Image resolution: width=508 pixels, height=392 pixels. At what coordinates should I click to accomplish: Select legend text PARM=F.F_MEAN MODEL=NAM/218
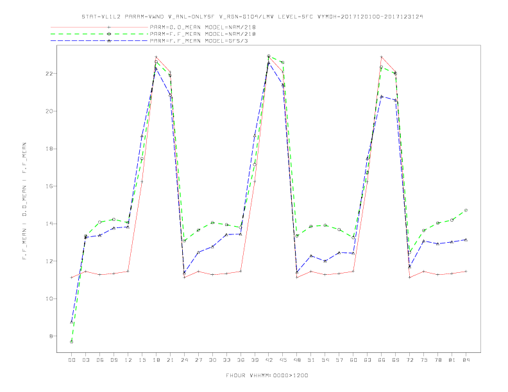click(203, 34)
